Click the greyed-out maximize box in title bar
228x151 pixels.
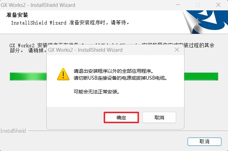tap(198, 5)
